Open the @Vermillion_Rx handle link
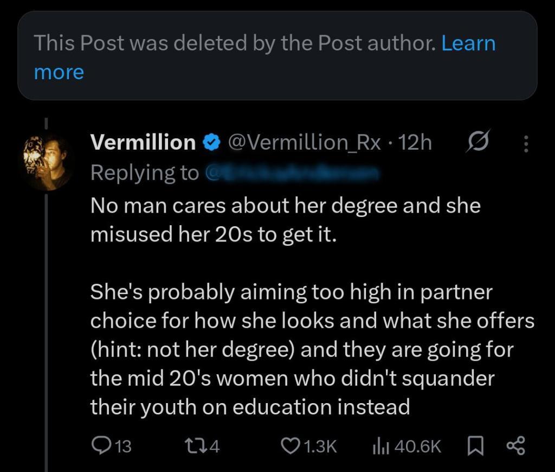 [305, 143]
